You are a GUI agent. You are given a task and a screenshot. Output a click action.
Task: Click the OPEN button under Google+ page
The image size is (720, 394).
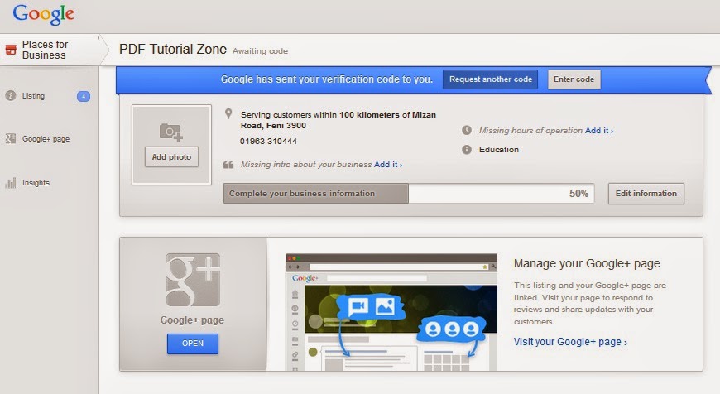pos(192,344)
